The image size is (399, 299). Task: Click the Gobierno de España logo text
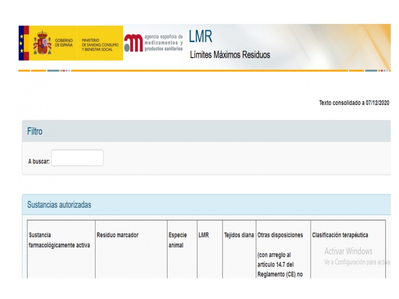coord(64,42)
